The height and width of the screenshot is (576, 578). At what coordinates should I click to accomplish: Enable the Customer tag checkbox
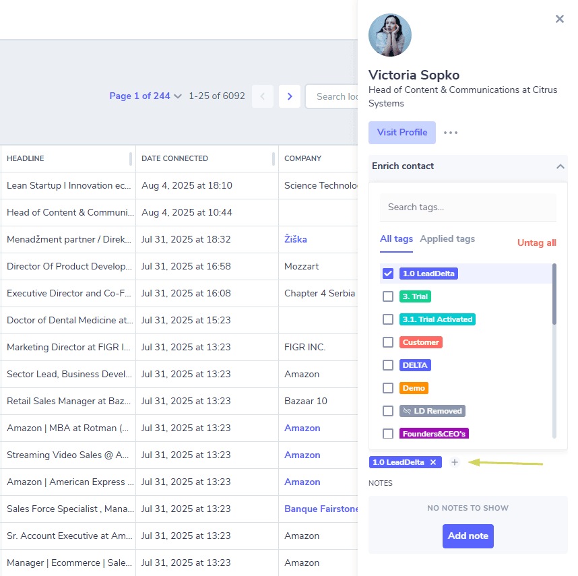pyautogui.click(x=388, y=342)
